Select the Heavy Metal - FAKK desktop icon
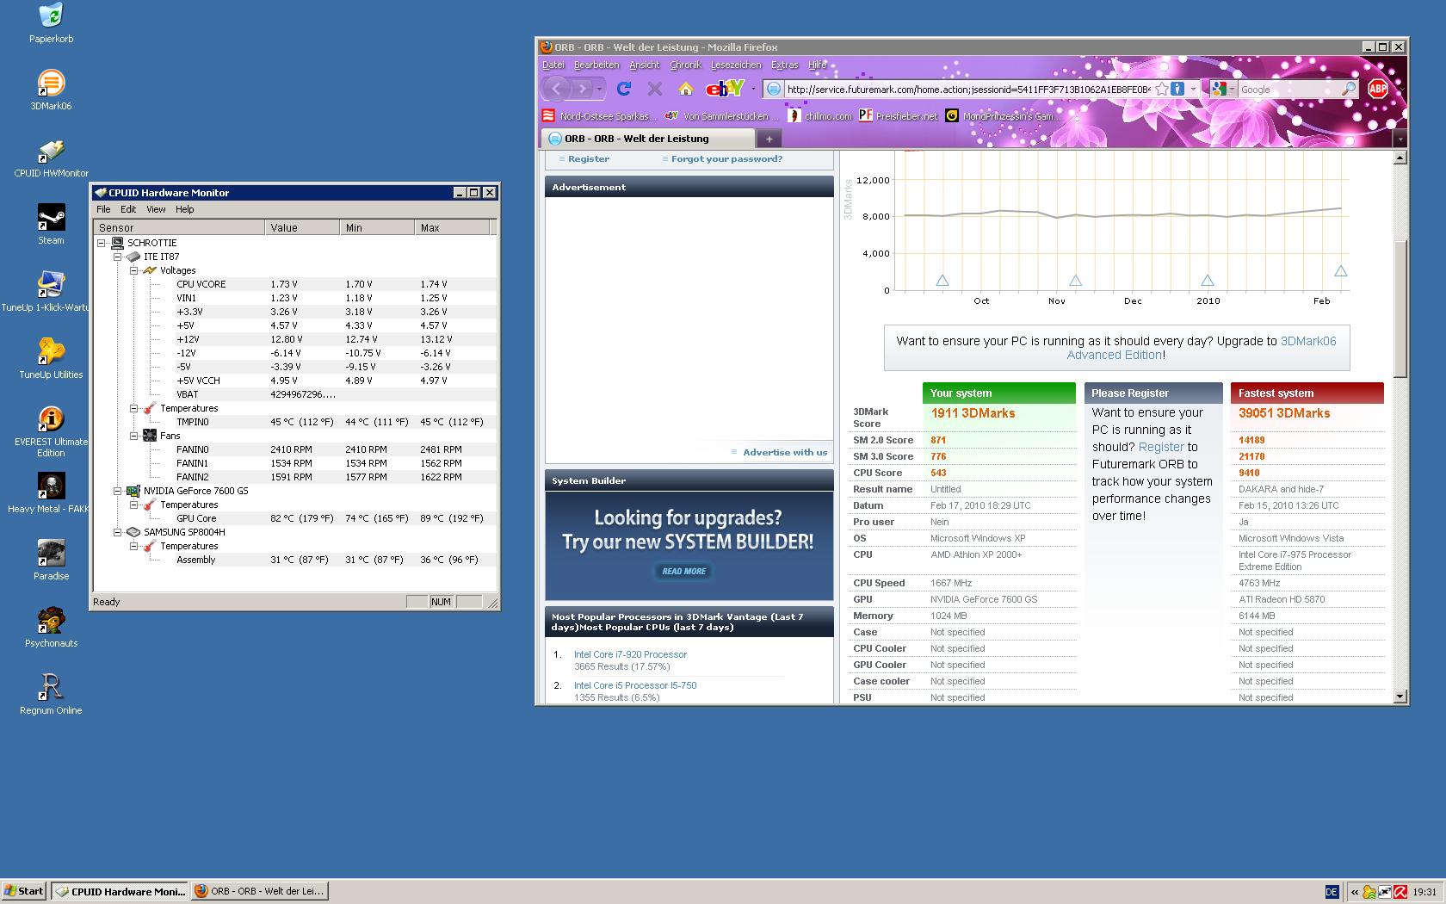 [x=48, y=493]
